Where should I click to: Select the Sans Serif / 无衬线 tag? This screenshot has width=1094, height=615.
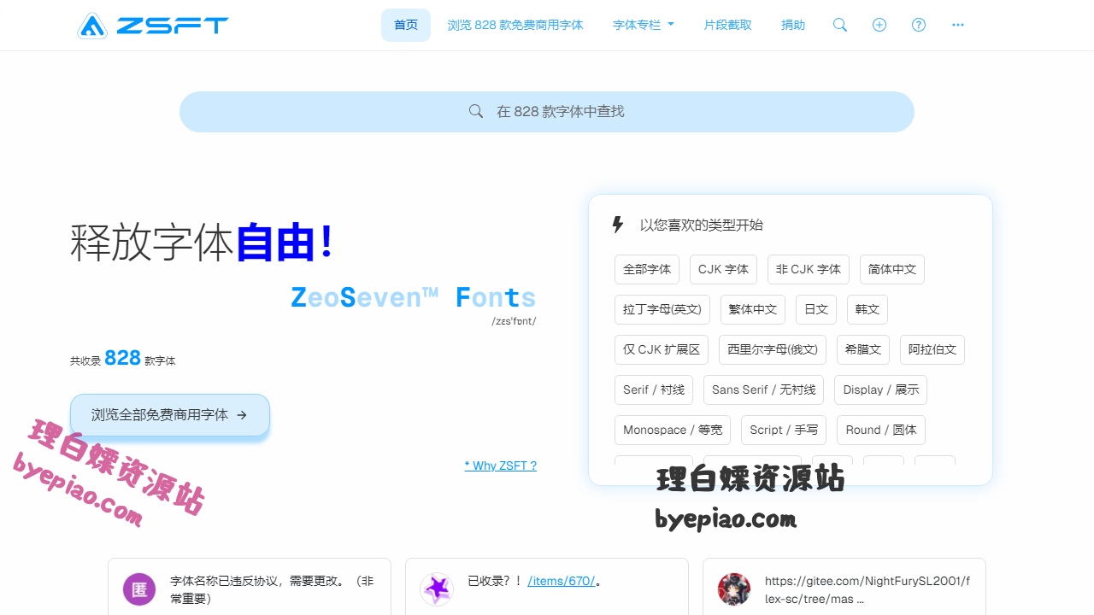click(764, 389)
